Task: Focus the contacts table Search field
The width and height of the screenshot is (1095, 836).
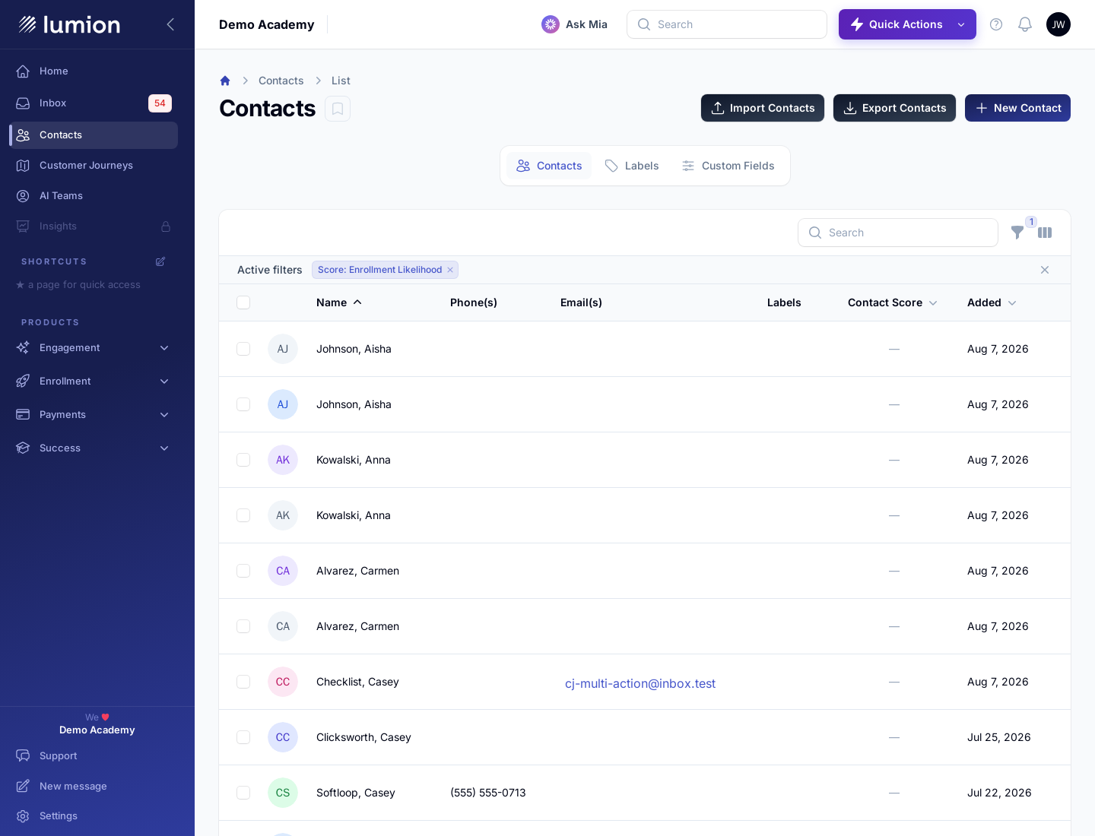Action: [898, 233]
